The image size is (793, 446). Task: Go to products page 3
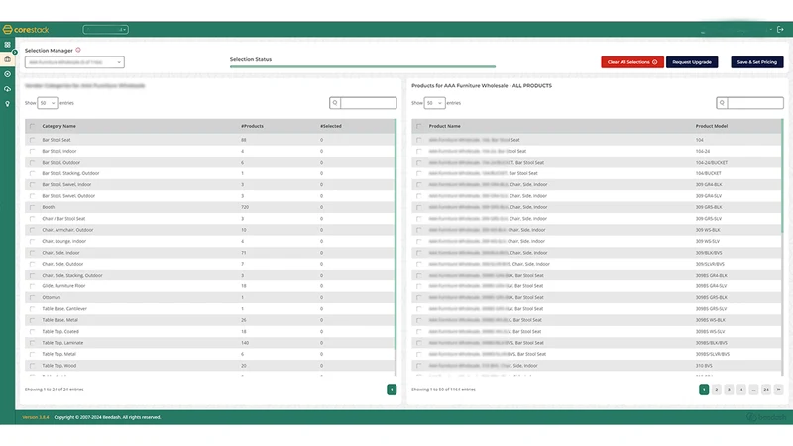[x=729, y=390]
